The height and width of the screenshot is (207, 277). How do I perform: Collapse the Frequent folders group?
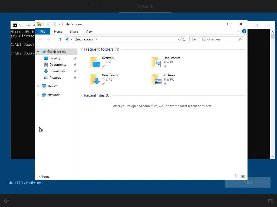[x=81, y=49]
